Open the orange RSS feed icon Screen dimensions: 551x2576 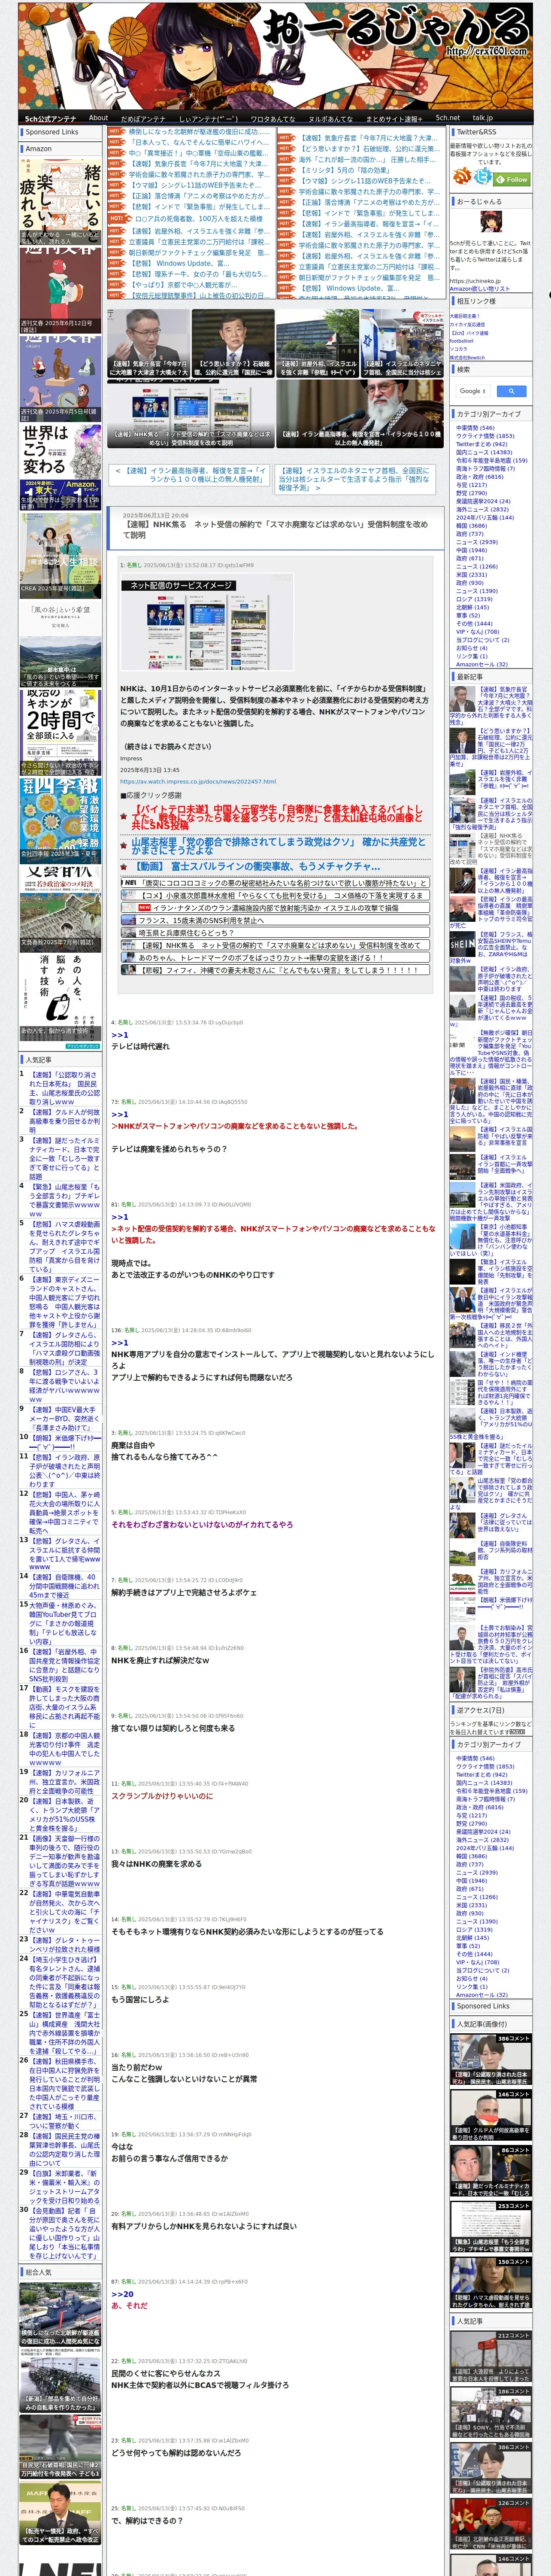(x=462, y=176)
